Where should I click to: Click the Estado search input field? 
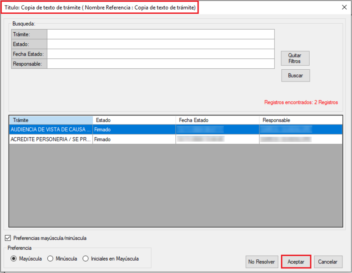(x=160, y=44)
